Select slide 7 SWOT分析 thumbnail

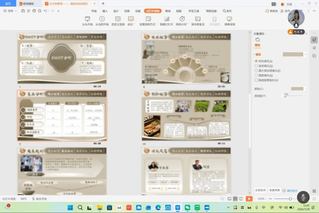[x=62, y=59]
